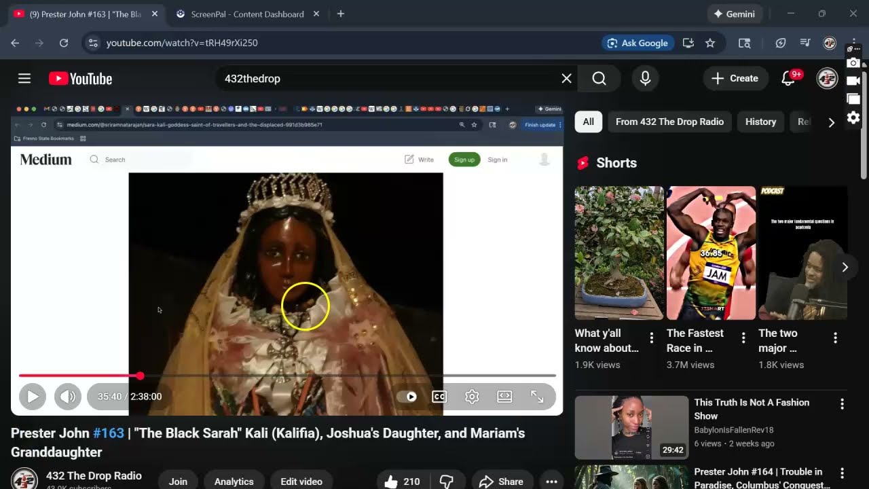
Task: Start a ScreenPal video recording
Action: point(853,81)
